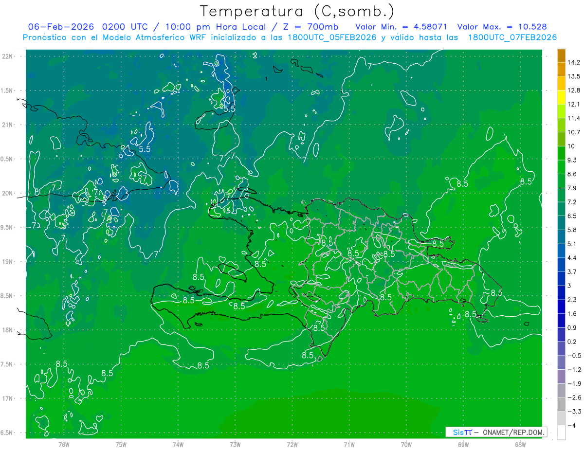Click the "19N" latitude axis label
584x451 pixels.
point(7,262)
